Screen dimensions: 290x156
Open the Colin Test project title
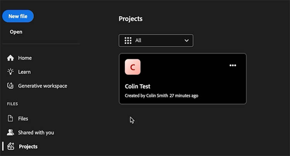point(137,86)
